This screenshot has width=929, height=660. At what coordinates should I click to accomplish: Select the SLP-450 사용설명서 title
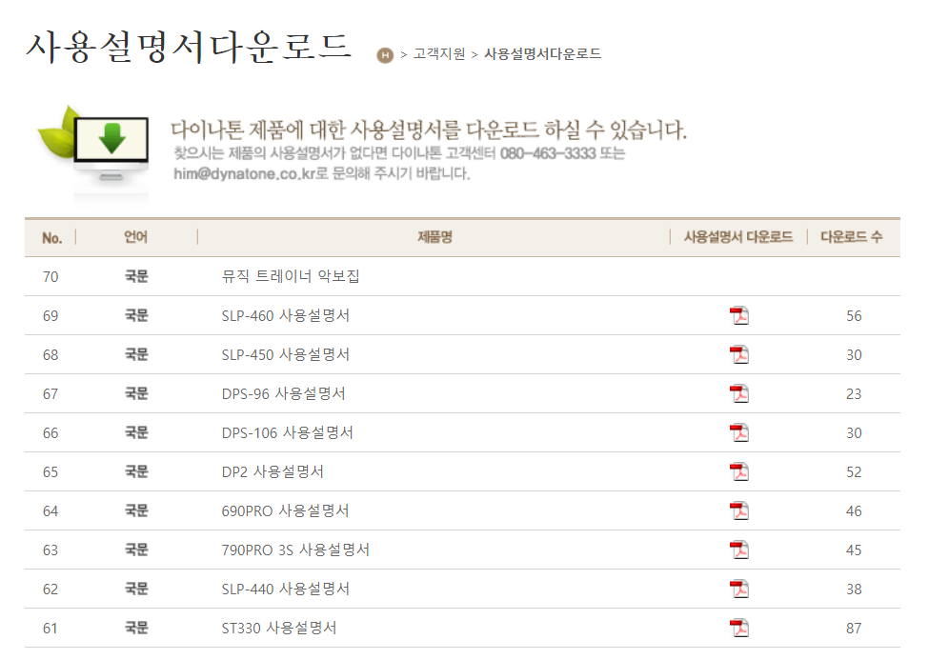pyautogui.click(x=286, y=355)
